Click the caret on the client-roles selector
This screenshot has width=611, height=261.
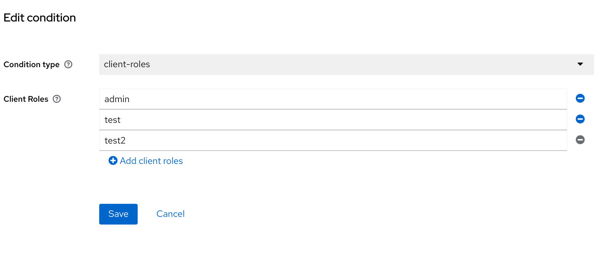[580, 64]
